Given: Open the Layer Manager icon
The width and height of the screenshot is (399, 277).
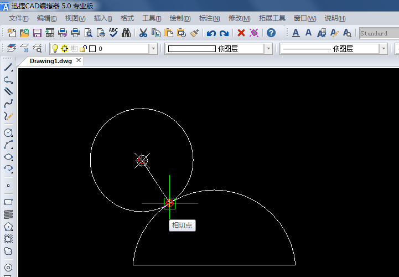Looking at the screenshot, I should pos(12,48).
